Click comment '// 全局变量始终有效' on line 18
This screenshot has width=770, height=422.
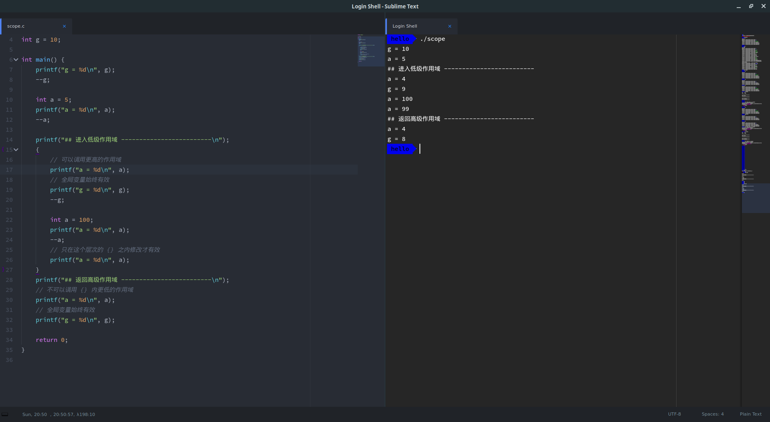pyautogui.click(x=80, y=180)
